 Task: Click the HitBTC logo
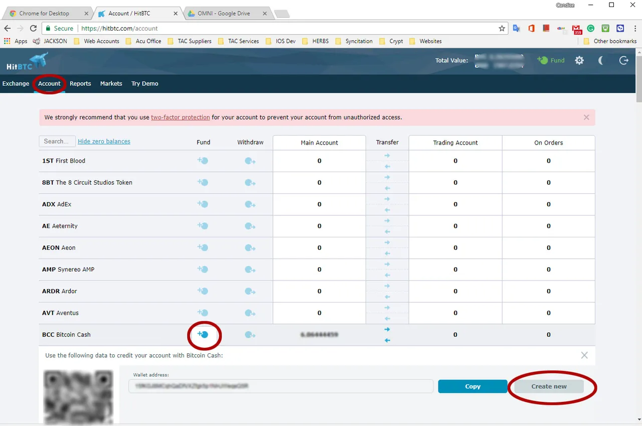(x=27, y=61)
